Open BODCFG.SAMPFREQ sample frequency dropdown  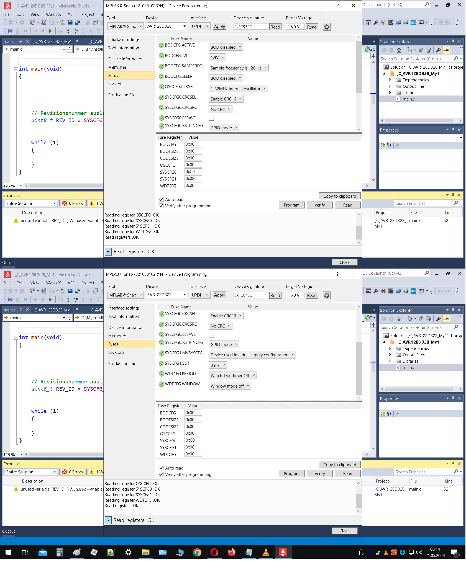(x=239, y=68)
